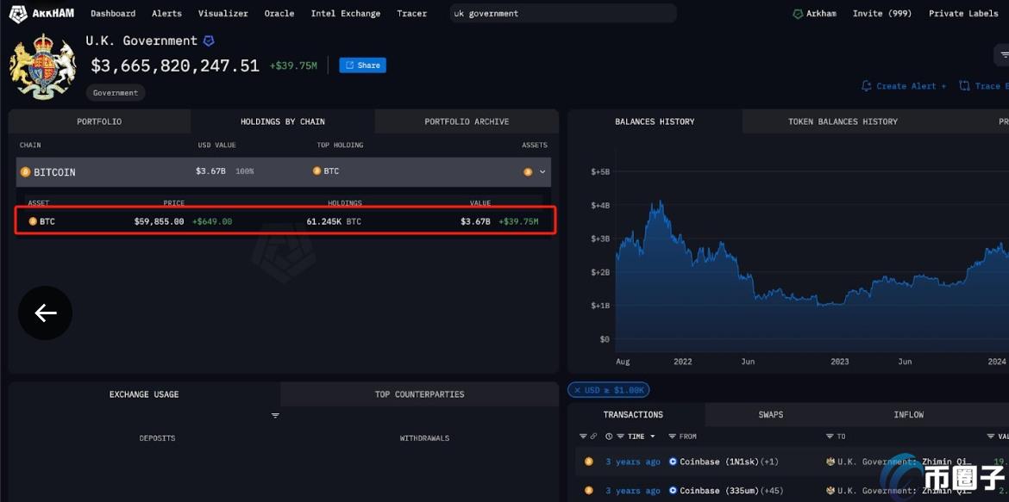Click the blue Share button
The image size is (1009, 502).
(363, 65)
